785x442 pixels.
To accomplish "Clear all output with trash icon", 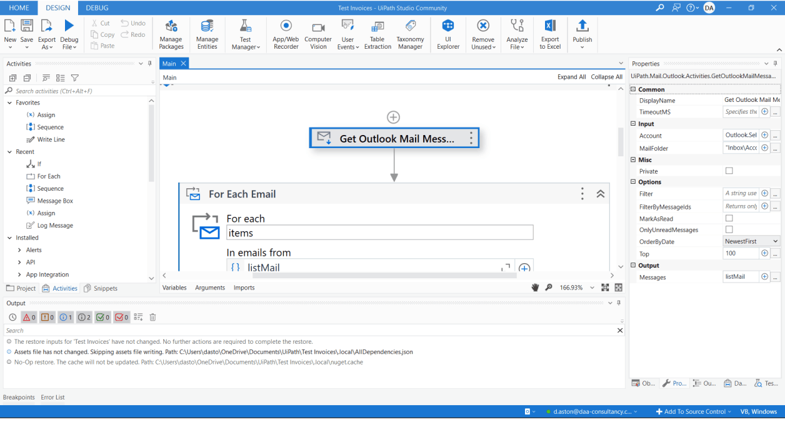I will tap(152, 317).
